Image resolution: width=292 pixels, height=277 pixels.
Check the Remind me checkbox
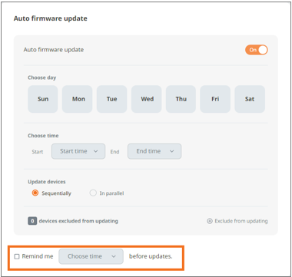[x=17, y=256]
